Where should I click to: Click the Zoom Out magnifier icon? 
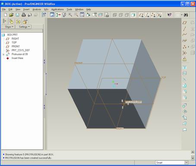click(76, 15)
